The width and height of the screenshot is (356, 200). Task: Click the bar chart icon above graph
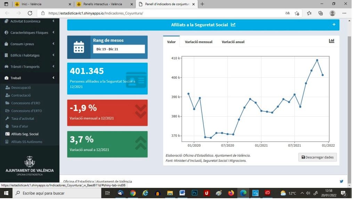point(331,41)
